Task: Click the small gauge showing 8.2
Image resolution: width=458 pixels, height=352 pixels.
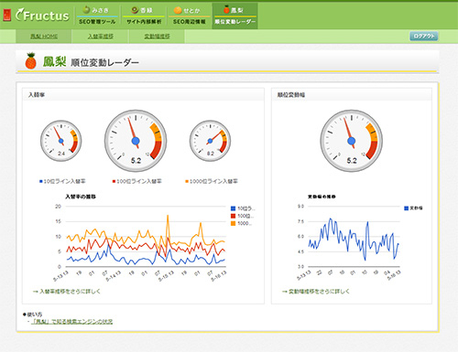Action: pos(210,141)
